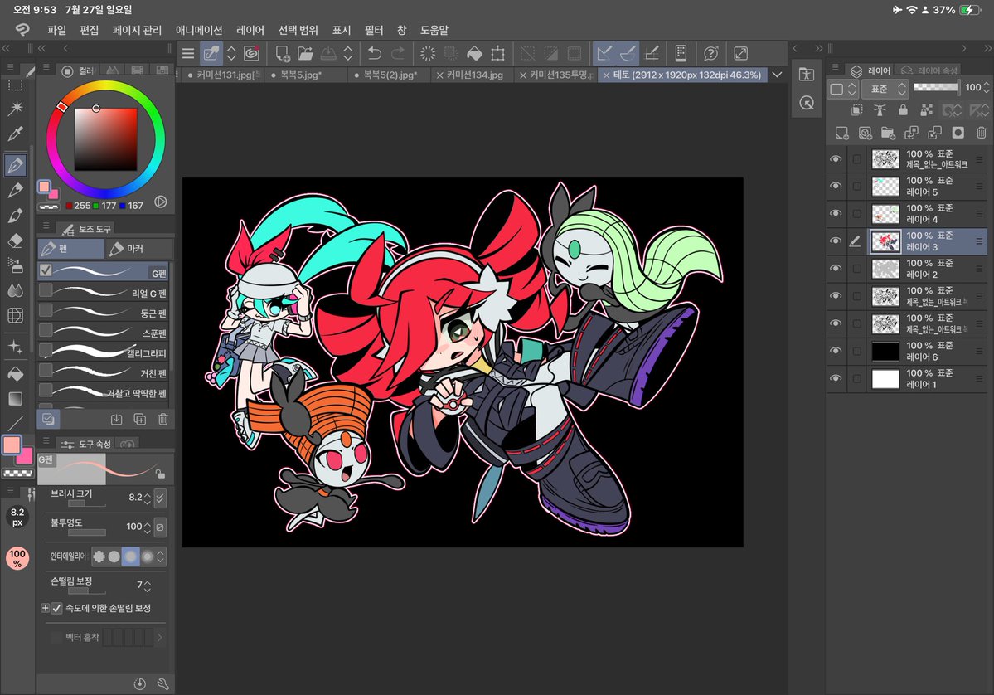The height and width of the screenshot is (695, 994).
Task: Choose the G펜 brush
Action: pyautogui.click(x=104, y=271)
